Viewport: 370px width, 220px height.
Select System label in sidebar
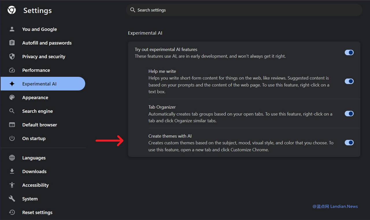(30, 199)
